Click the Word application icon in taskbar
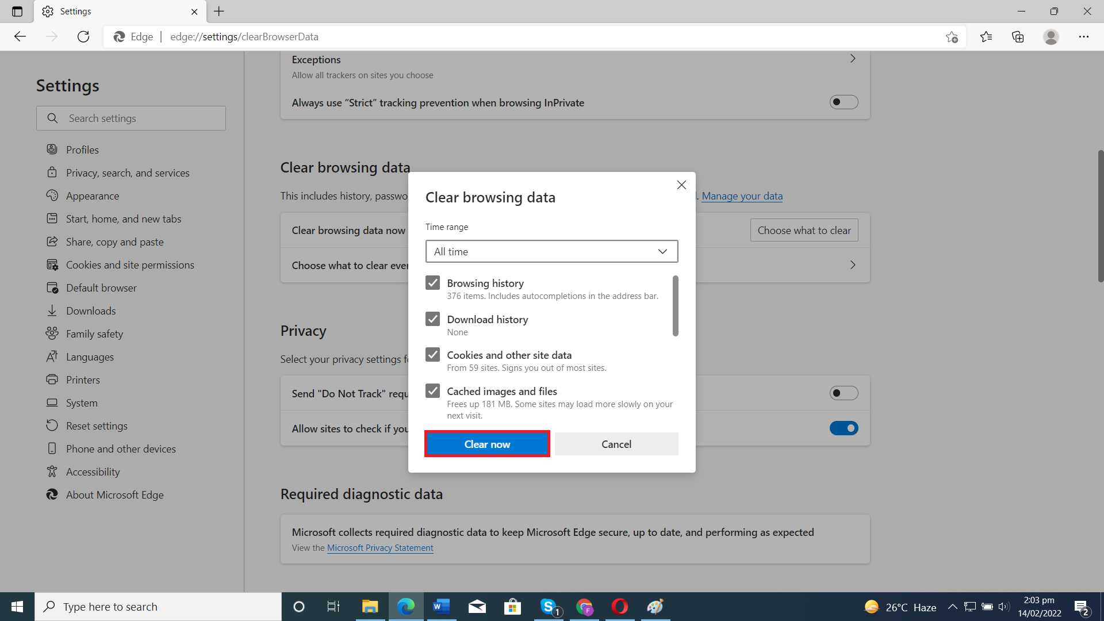Viewport: 1104px width, 621px height. 440,606
